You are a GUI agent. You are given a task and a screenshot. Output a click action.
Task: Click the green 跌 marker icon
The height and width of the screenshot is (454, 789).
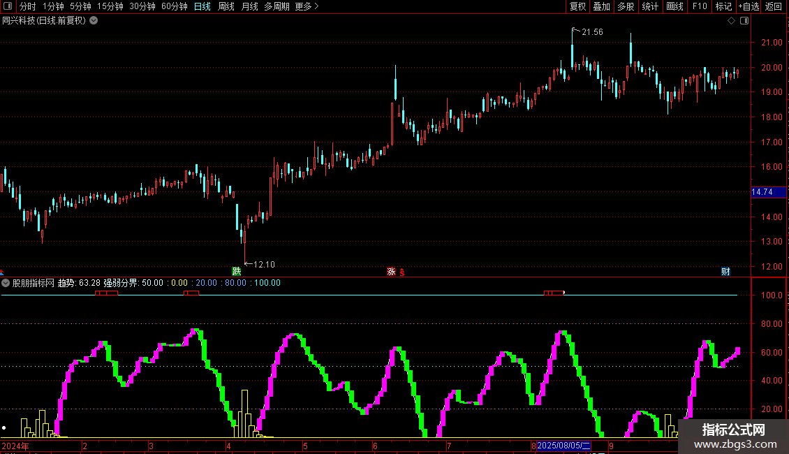237,271
